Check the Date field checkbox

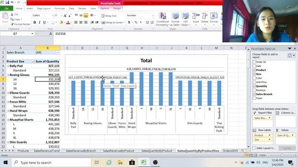[254, 66]
